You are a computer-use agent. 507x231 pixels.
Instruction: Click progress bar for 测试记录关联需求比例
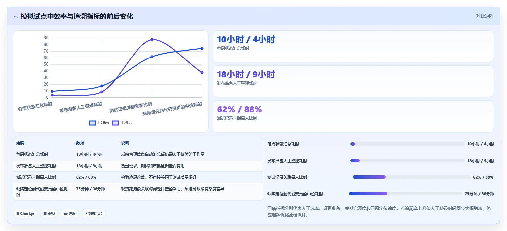411,177
